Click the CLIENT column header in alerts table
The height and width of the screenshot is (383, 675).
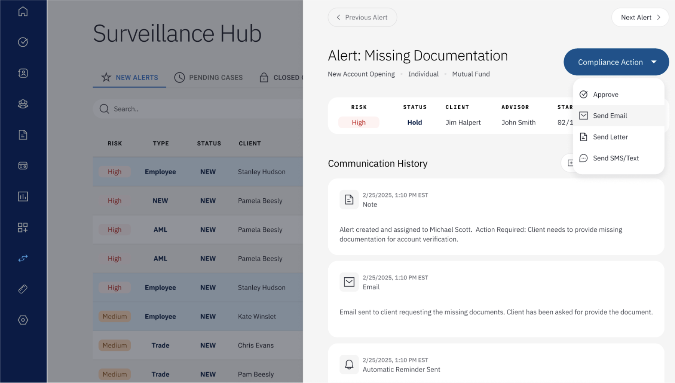tap(250, 144)
